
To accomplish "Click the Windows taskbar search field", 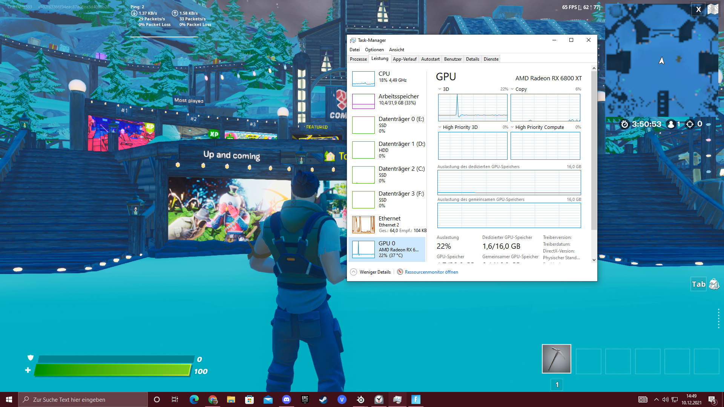I will pos(83,399).
